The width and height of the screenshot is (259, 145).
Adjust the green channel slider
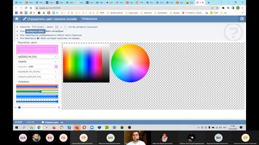[37, 91]
